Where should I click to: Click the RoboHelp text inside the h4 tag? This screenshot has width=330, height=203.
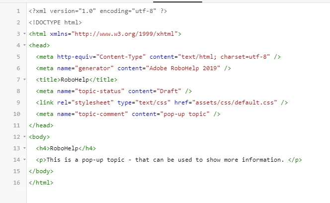64,148
